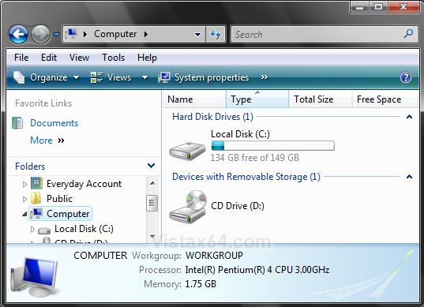424x307 pixels.
Task: Expand Everyday Account tree node triangle
Action: 24,185
